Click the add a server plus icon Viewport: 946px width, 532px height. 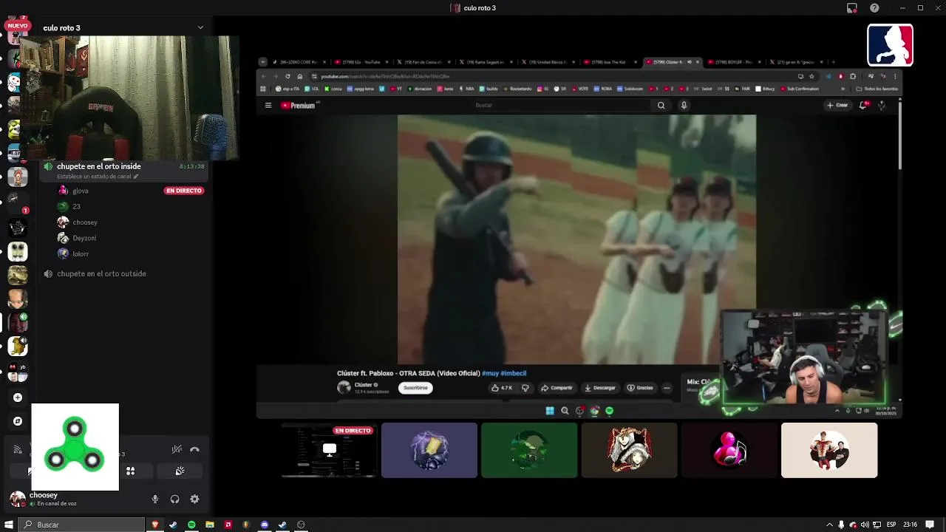pyautogui.click(x=18, y=398)
